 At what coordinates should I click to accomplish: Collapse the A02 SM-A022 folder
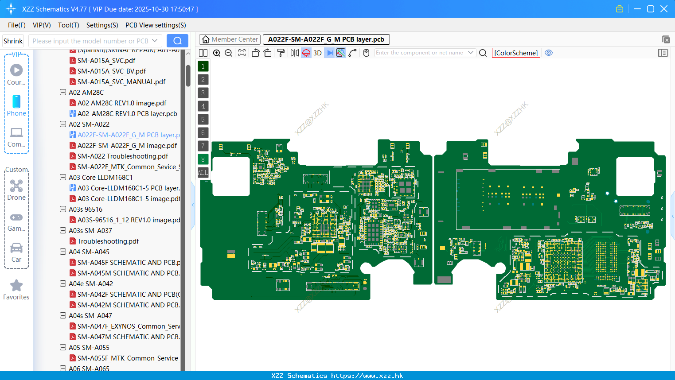[63, 124]
